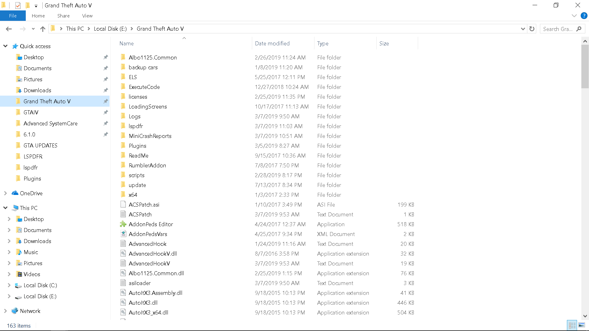
Task: Click the AddonPeds Editor application icon
Action: pyautogui.click(x=123, y=224)
